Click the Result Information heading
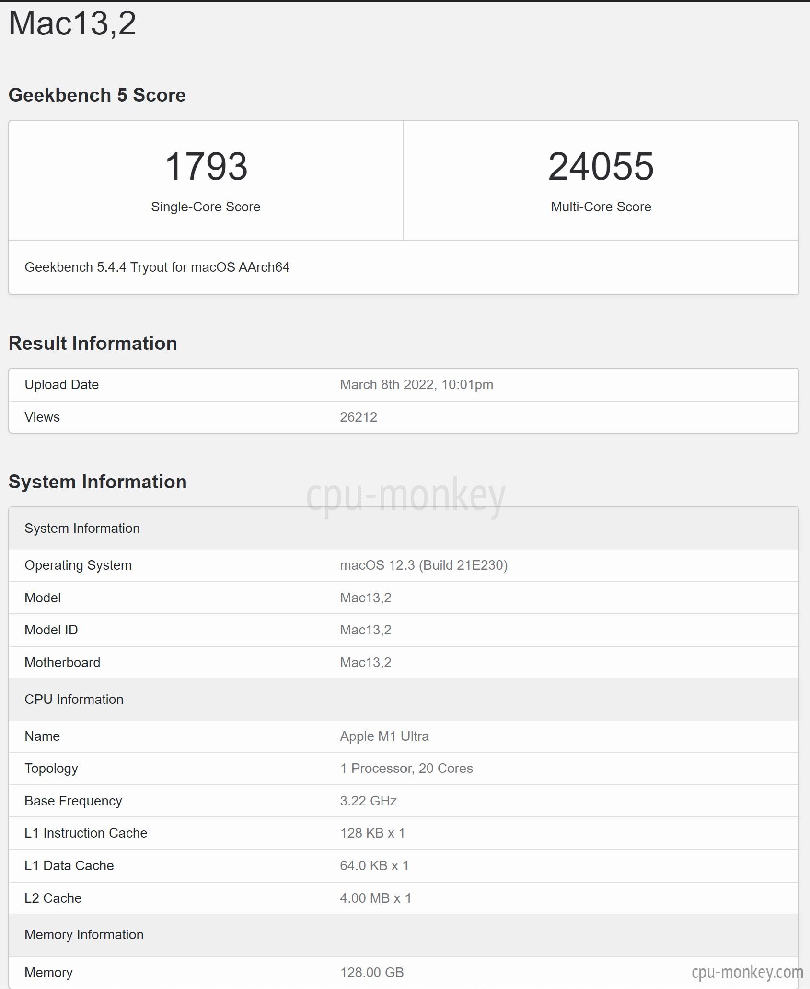The image size is (810, 989). (93, 343)
